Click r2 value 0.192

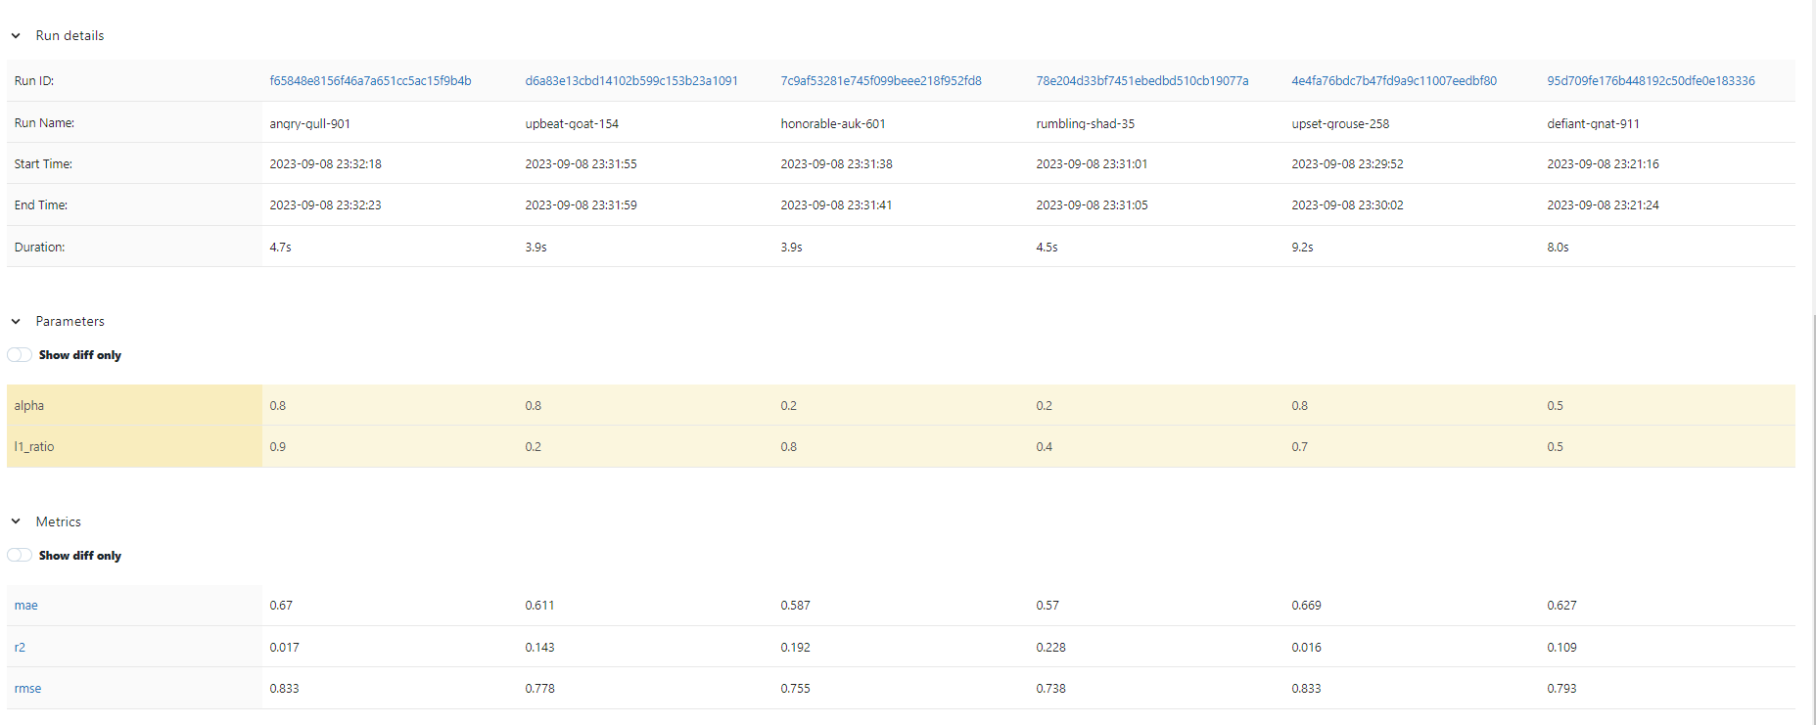coord(795,648)
